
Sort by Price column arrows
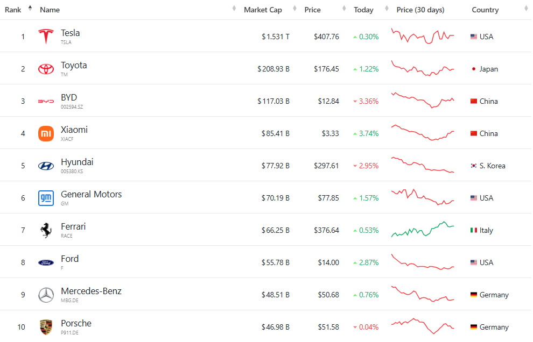tap(344, 9)
